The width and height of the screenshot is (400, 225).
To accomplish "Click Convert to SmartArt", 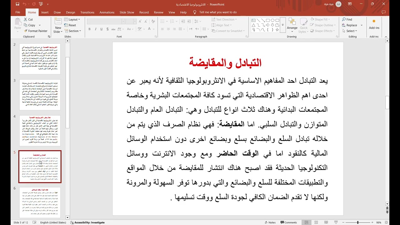I will click(x=228, y=31).
